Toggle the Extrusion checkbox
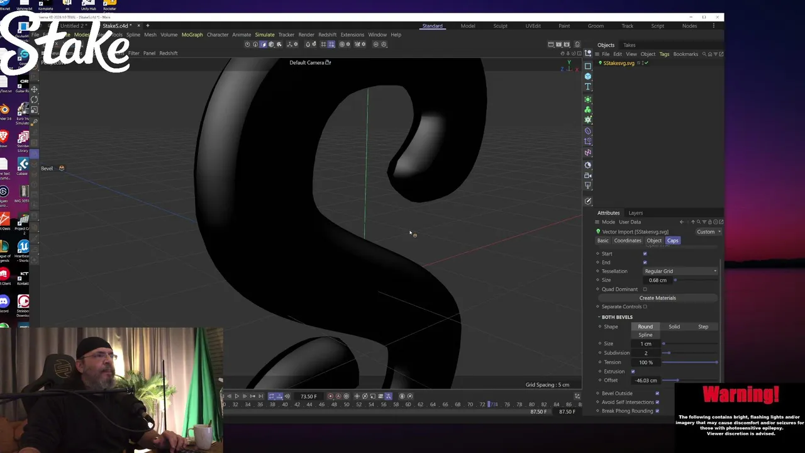This screenshot has width=805, height=453. (633, 371)
